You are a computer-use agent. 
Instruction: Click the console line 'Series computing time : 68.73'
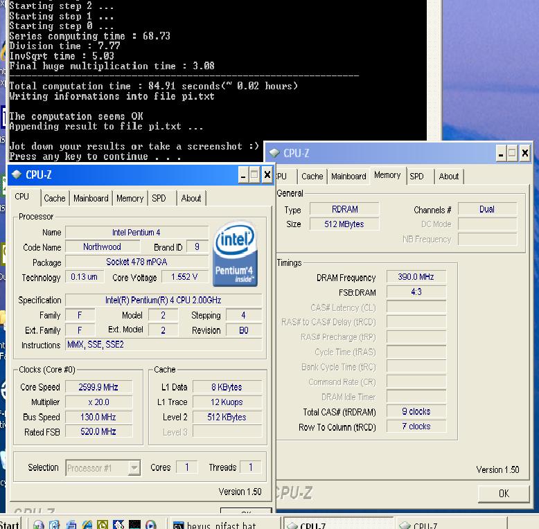[90, 36]
